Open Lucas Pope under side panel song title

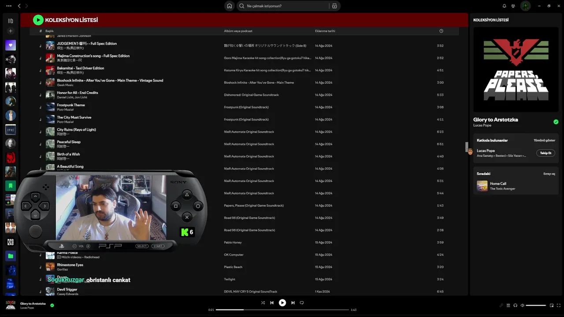click(482, 125)
